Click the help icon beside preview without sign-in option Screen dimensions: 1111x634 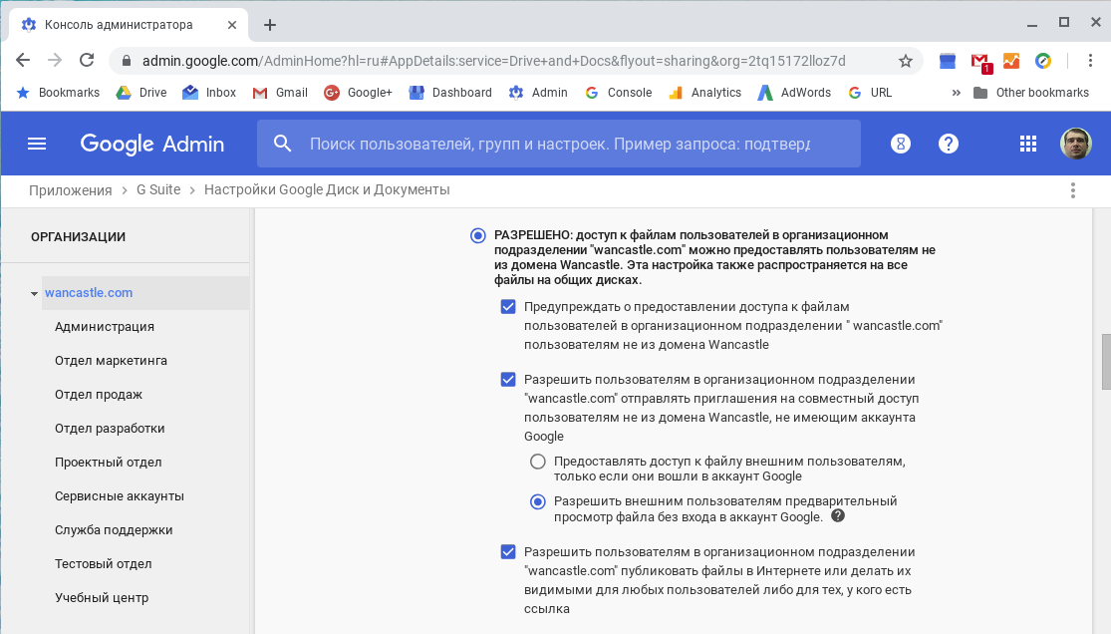(838, 516)
